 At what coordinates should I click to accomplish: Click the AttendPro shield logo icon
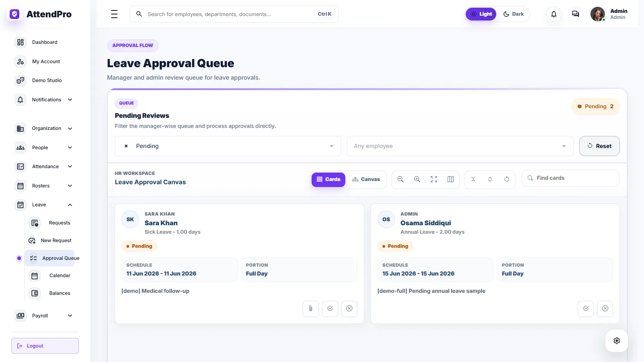[x=14, y=14]
